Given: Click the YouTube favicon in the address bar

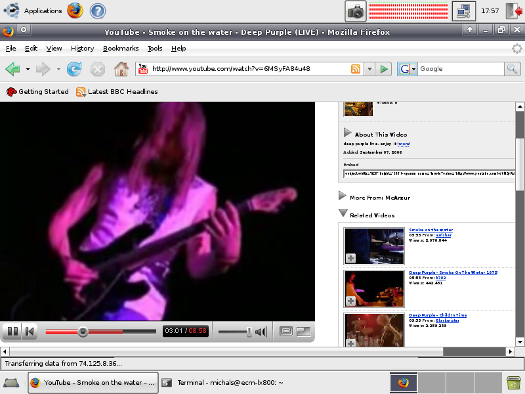Looking at the screenshot, I should click(x=143, y=69).
